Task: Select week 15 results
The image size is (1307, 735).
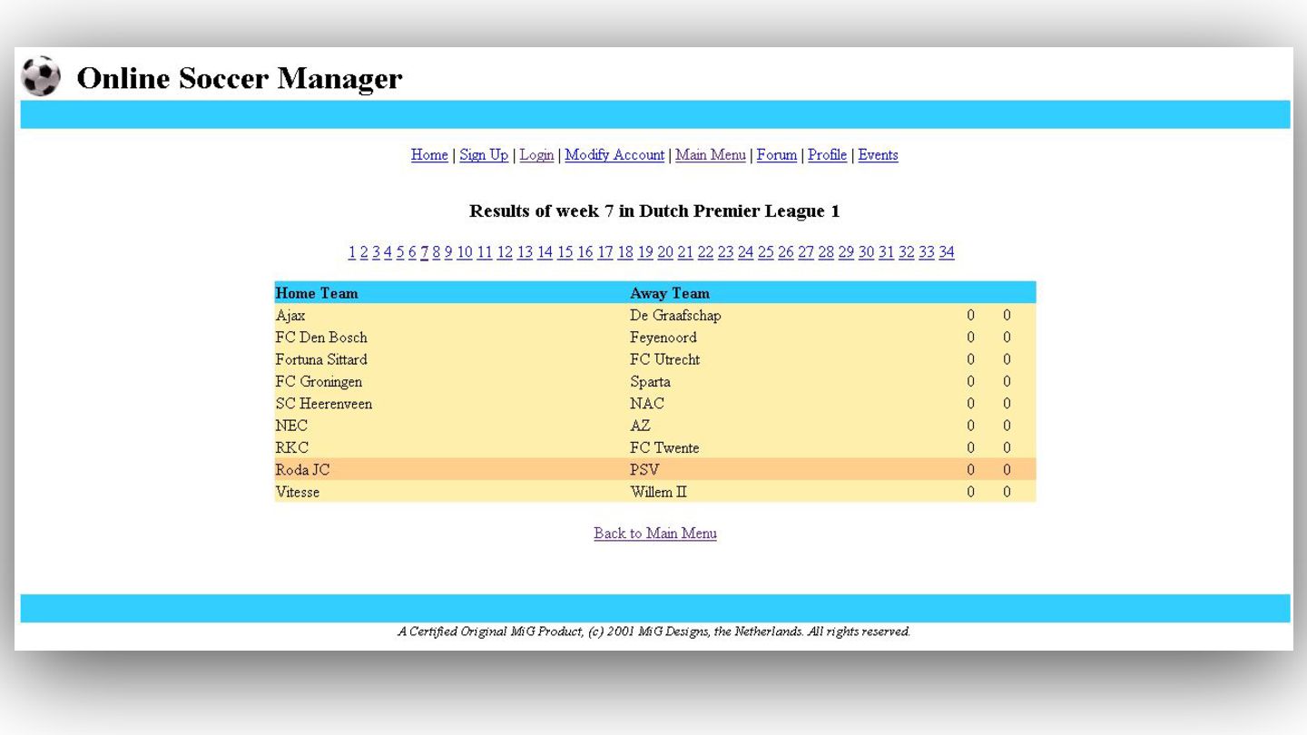Action: click(565, 251)
